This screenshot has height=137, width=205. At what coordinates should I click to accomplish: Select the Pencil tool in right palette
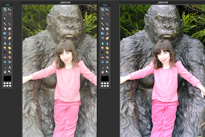(x=102, y=24)
